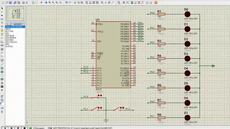Zoom to a selected area
The height and width of the screenshot is (129, 230).
tap(60, 3)
